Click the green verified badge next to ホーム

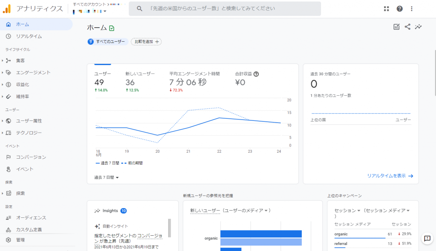coord(112,28)
